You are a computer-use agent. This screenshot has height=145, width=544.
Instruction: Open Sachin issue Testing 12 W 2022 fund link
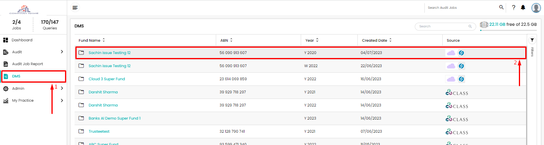[x=110, y=66]
